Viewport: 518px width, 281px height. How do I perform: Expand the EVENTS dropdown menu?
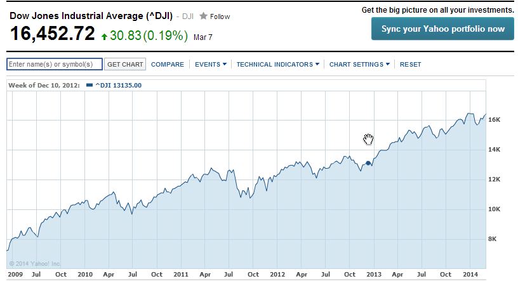211,65
